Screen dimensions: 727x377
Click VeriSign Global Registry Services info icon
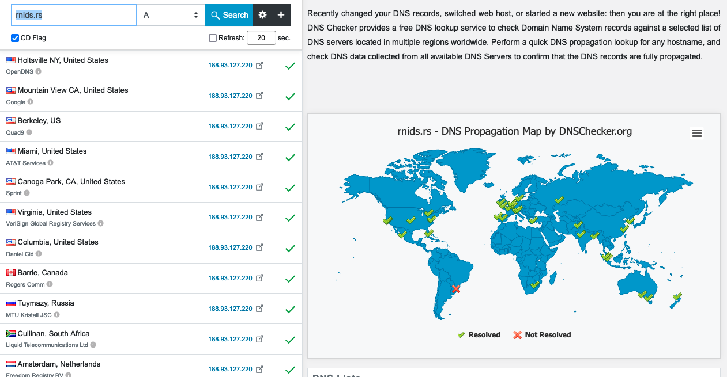pyautogui.click(x=101, y=223)
